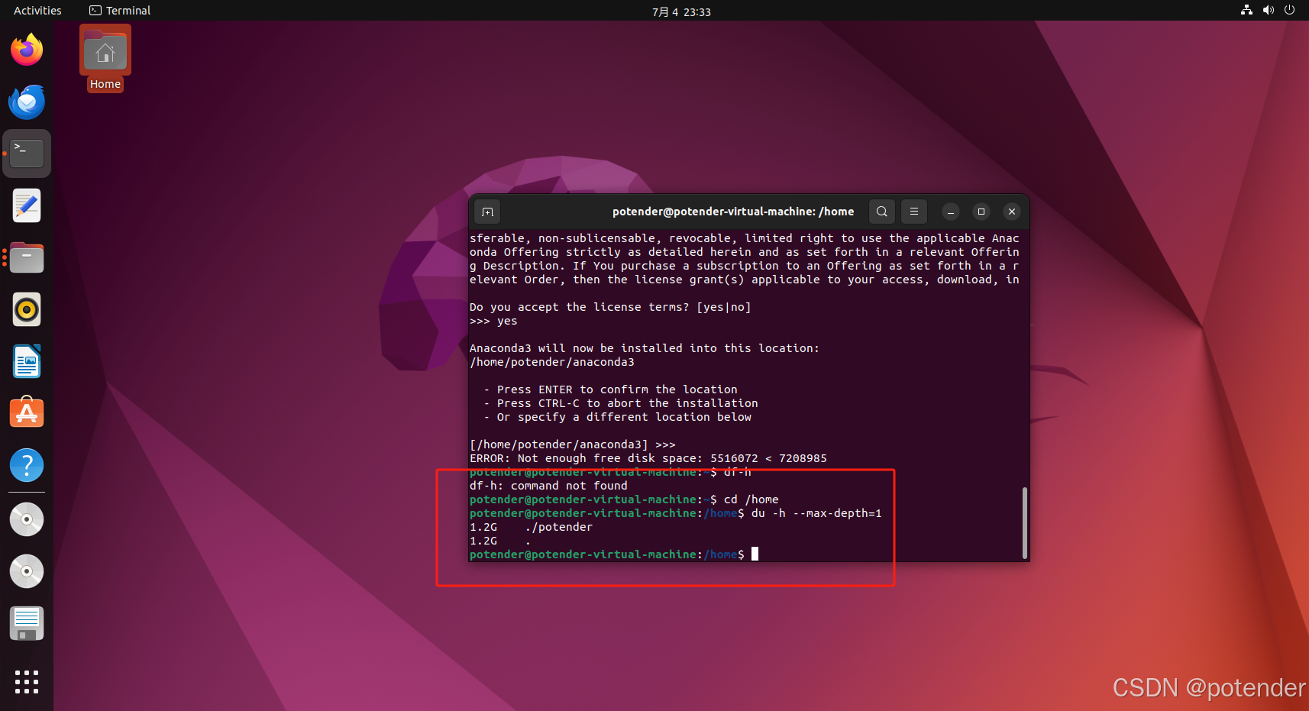Click the terminal vertical scrollbar
1309x711 pixels.
1024,522
